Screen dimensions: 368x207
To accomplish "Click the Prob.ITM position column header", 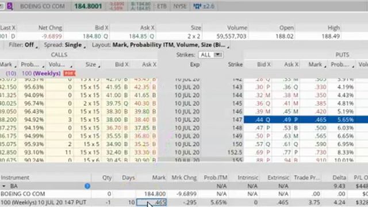I will pyautogui.click(x=216, y=178).
